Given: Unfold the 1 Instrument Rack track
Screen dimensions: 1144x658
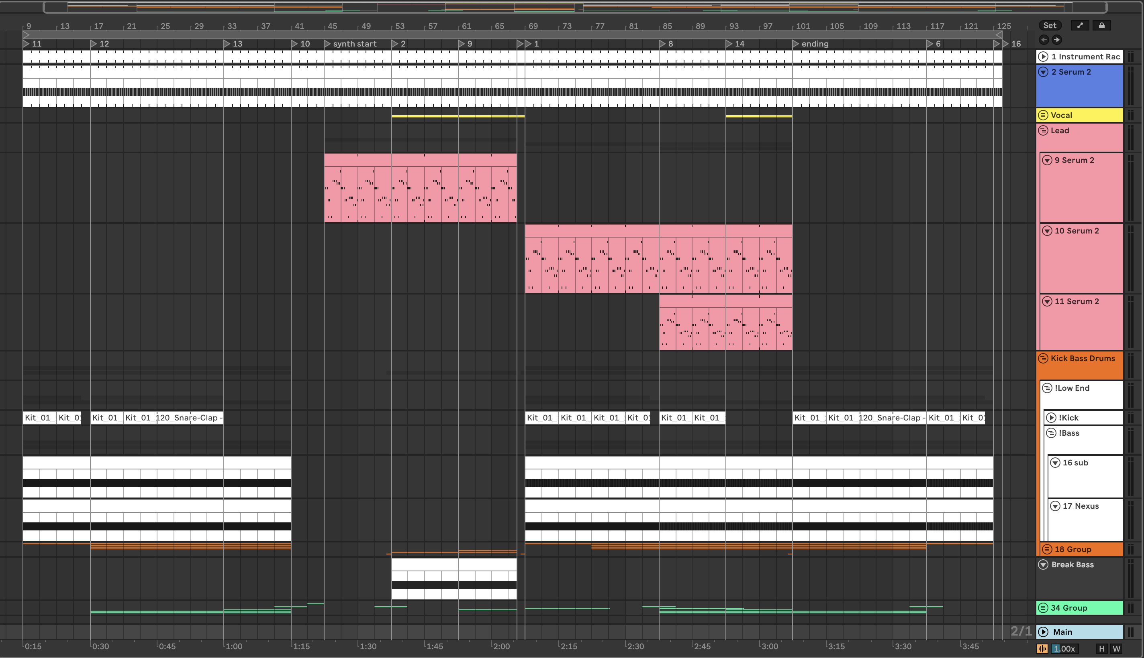Looking at the screenshot, I should 1043,57.
